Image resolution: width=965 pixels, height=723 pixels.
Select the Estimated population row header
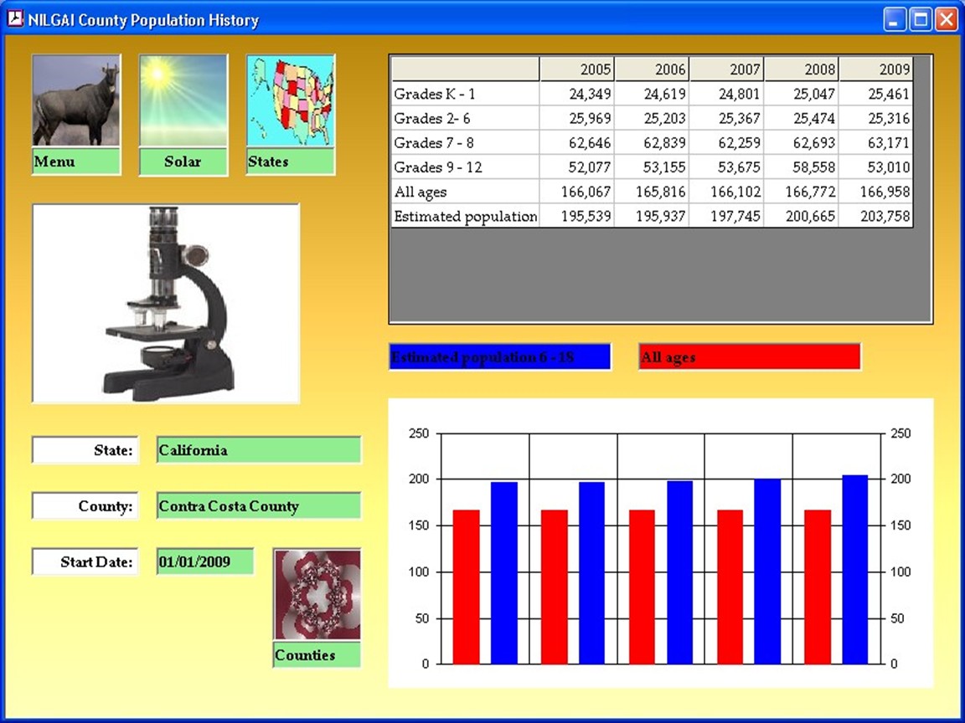pyautogui.click(x=465, y=217)
